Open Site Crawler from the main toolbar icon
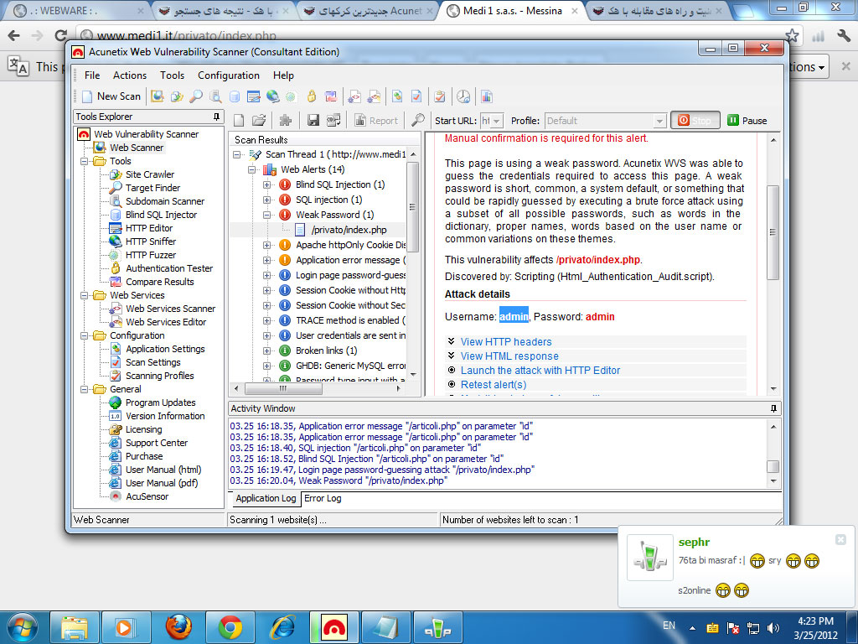Screen dimensions: 858x644 click(177, 96)
